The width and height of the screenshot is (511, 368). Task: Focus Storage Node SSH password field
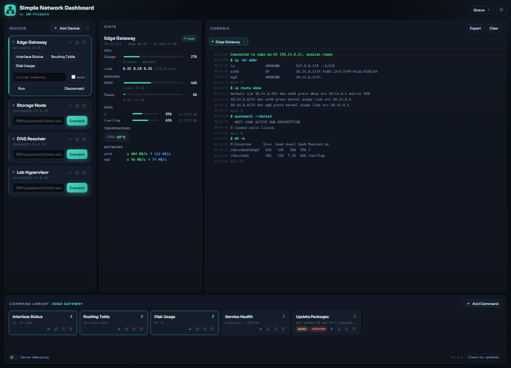click(x=39, y=121)
